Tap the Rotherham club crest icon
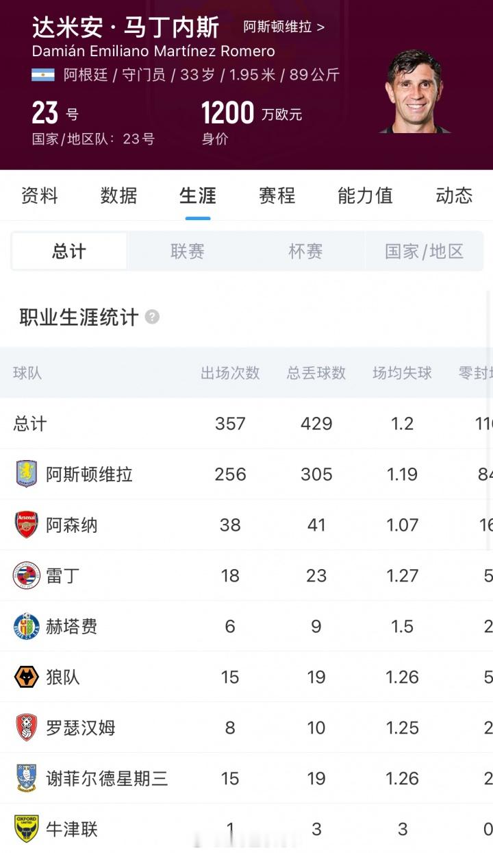The width and height of the screenshot is (493, 853). coord(27,728)
